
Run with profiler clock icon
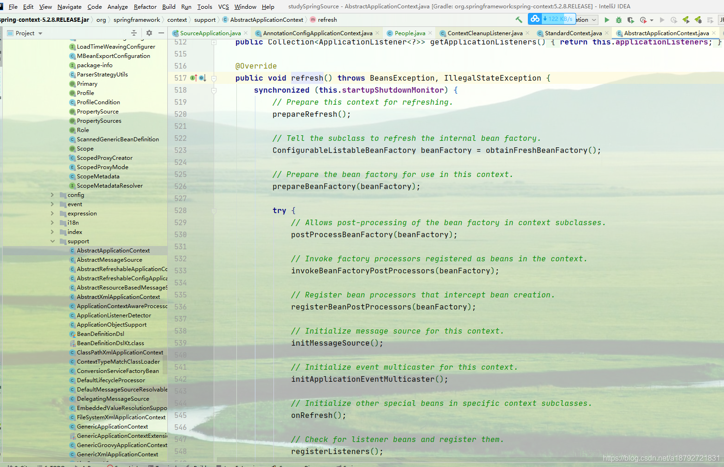(643, 20)
